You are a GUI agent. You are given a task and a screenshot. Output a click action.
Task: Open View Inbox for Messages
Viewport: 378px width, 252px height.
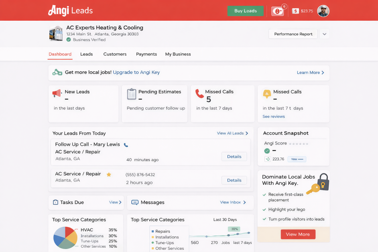click(x=233, y=202)
